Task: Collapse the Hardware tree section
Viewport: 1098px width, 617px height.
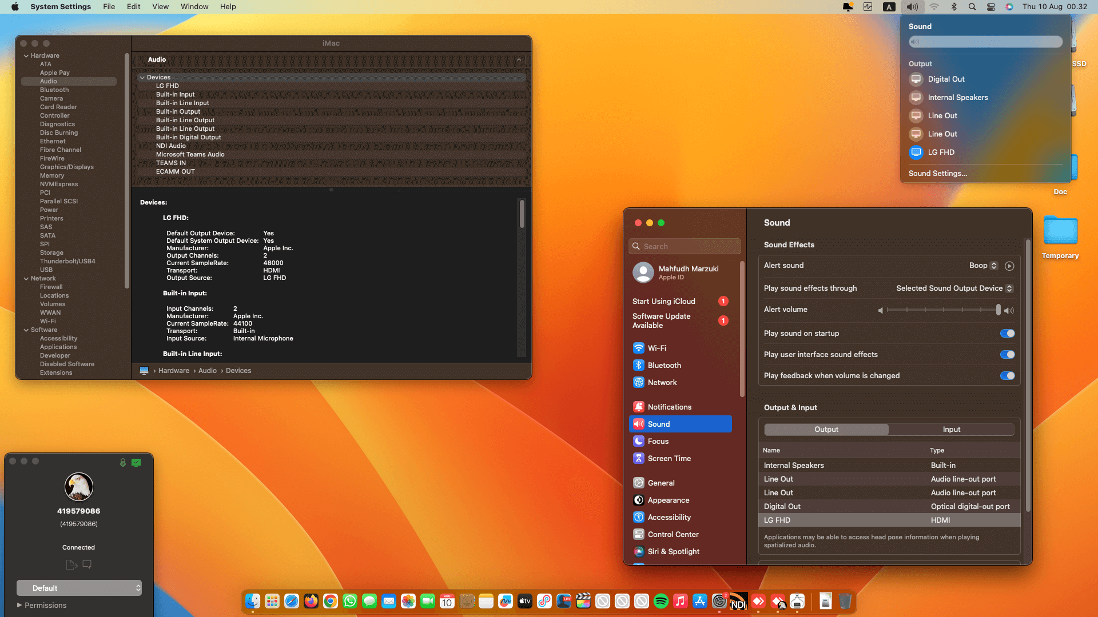Action: (x=26, y=56)
